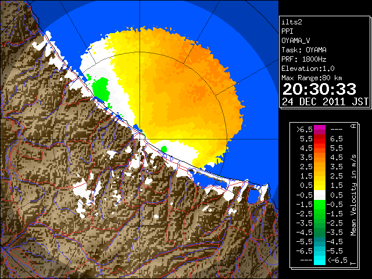
Task: Click the letter T at legend bottom
Action: pyautogui.click(x=353, y=263)
